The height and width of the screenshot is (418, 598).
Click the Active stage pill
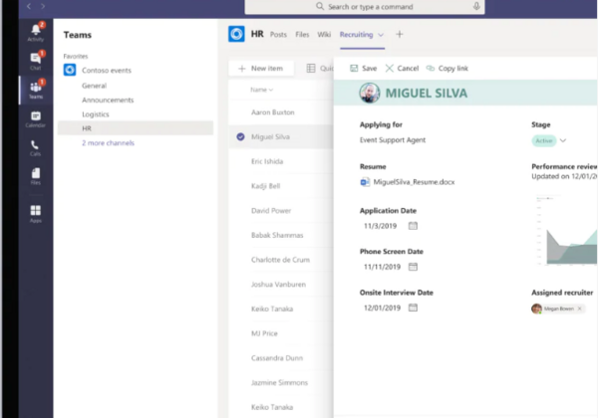tap(544, 140)
